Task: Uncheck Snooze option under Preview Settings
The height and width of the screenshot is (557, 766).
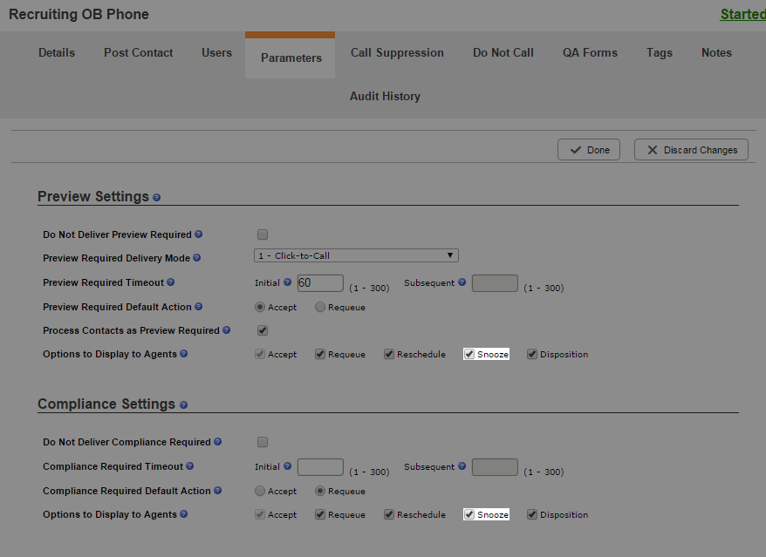Action: point(469,354)
